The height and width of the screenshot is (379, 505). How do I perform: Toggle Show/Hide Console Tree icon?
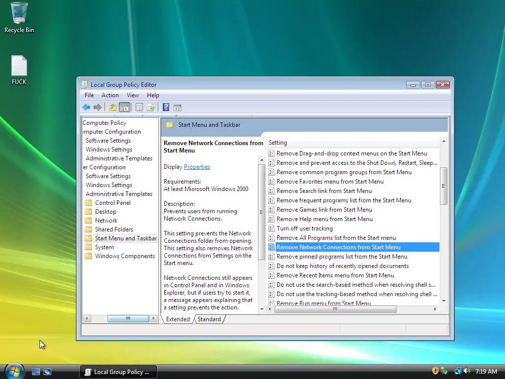point(125,107)
